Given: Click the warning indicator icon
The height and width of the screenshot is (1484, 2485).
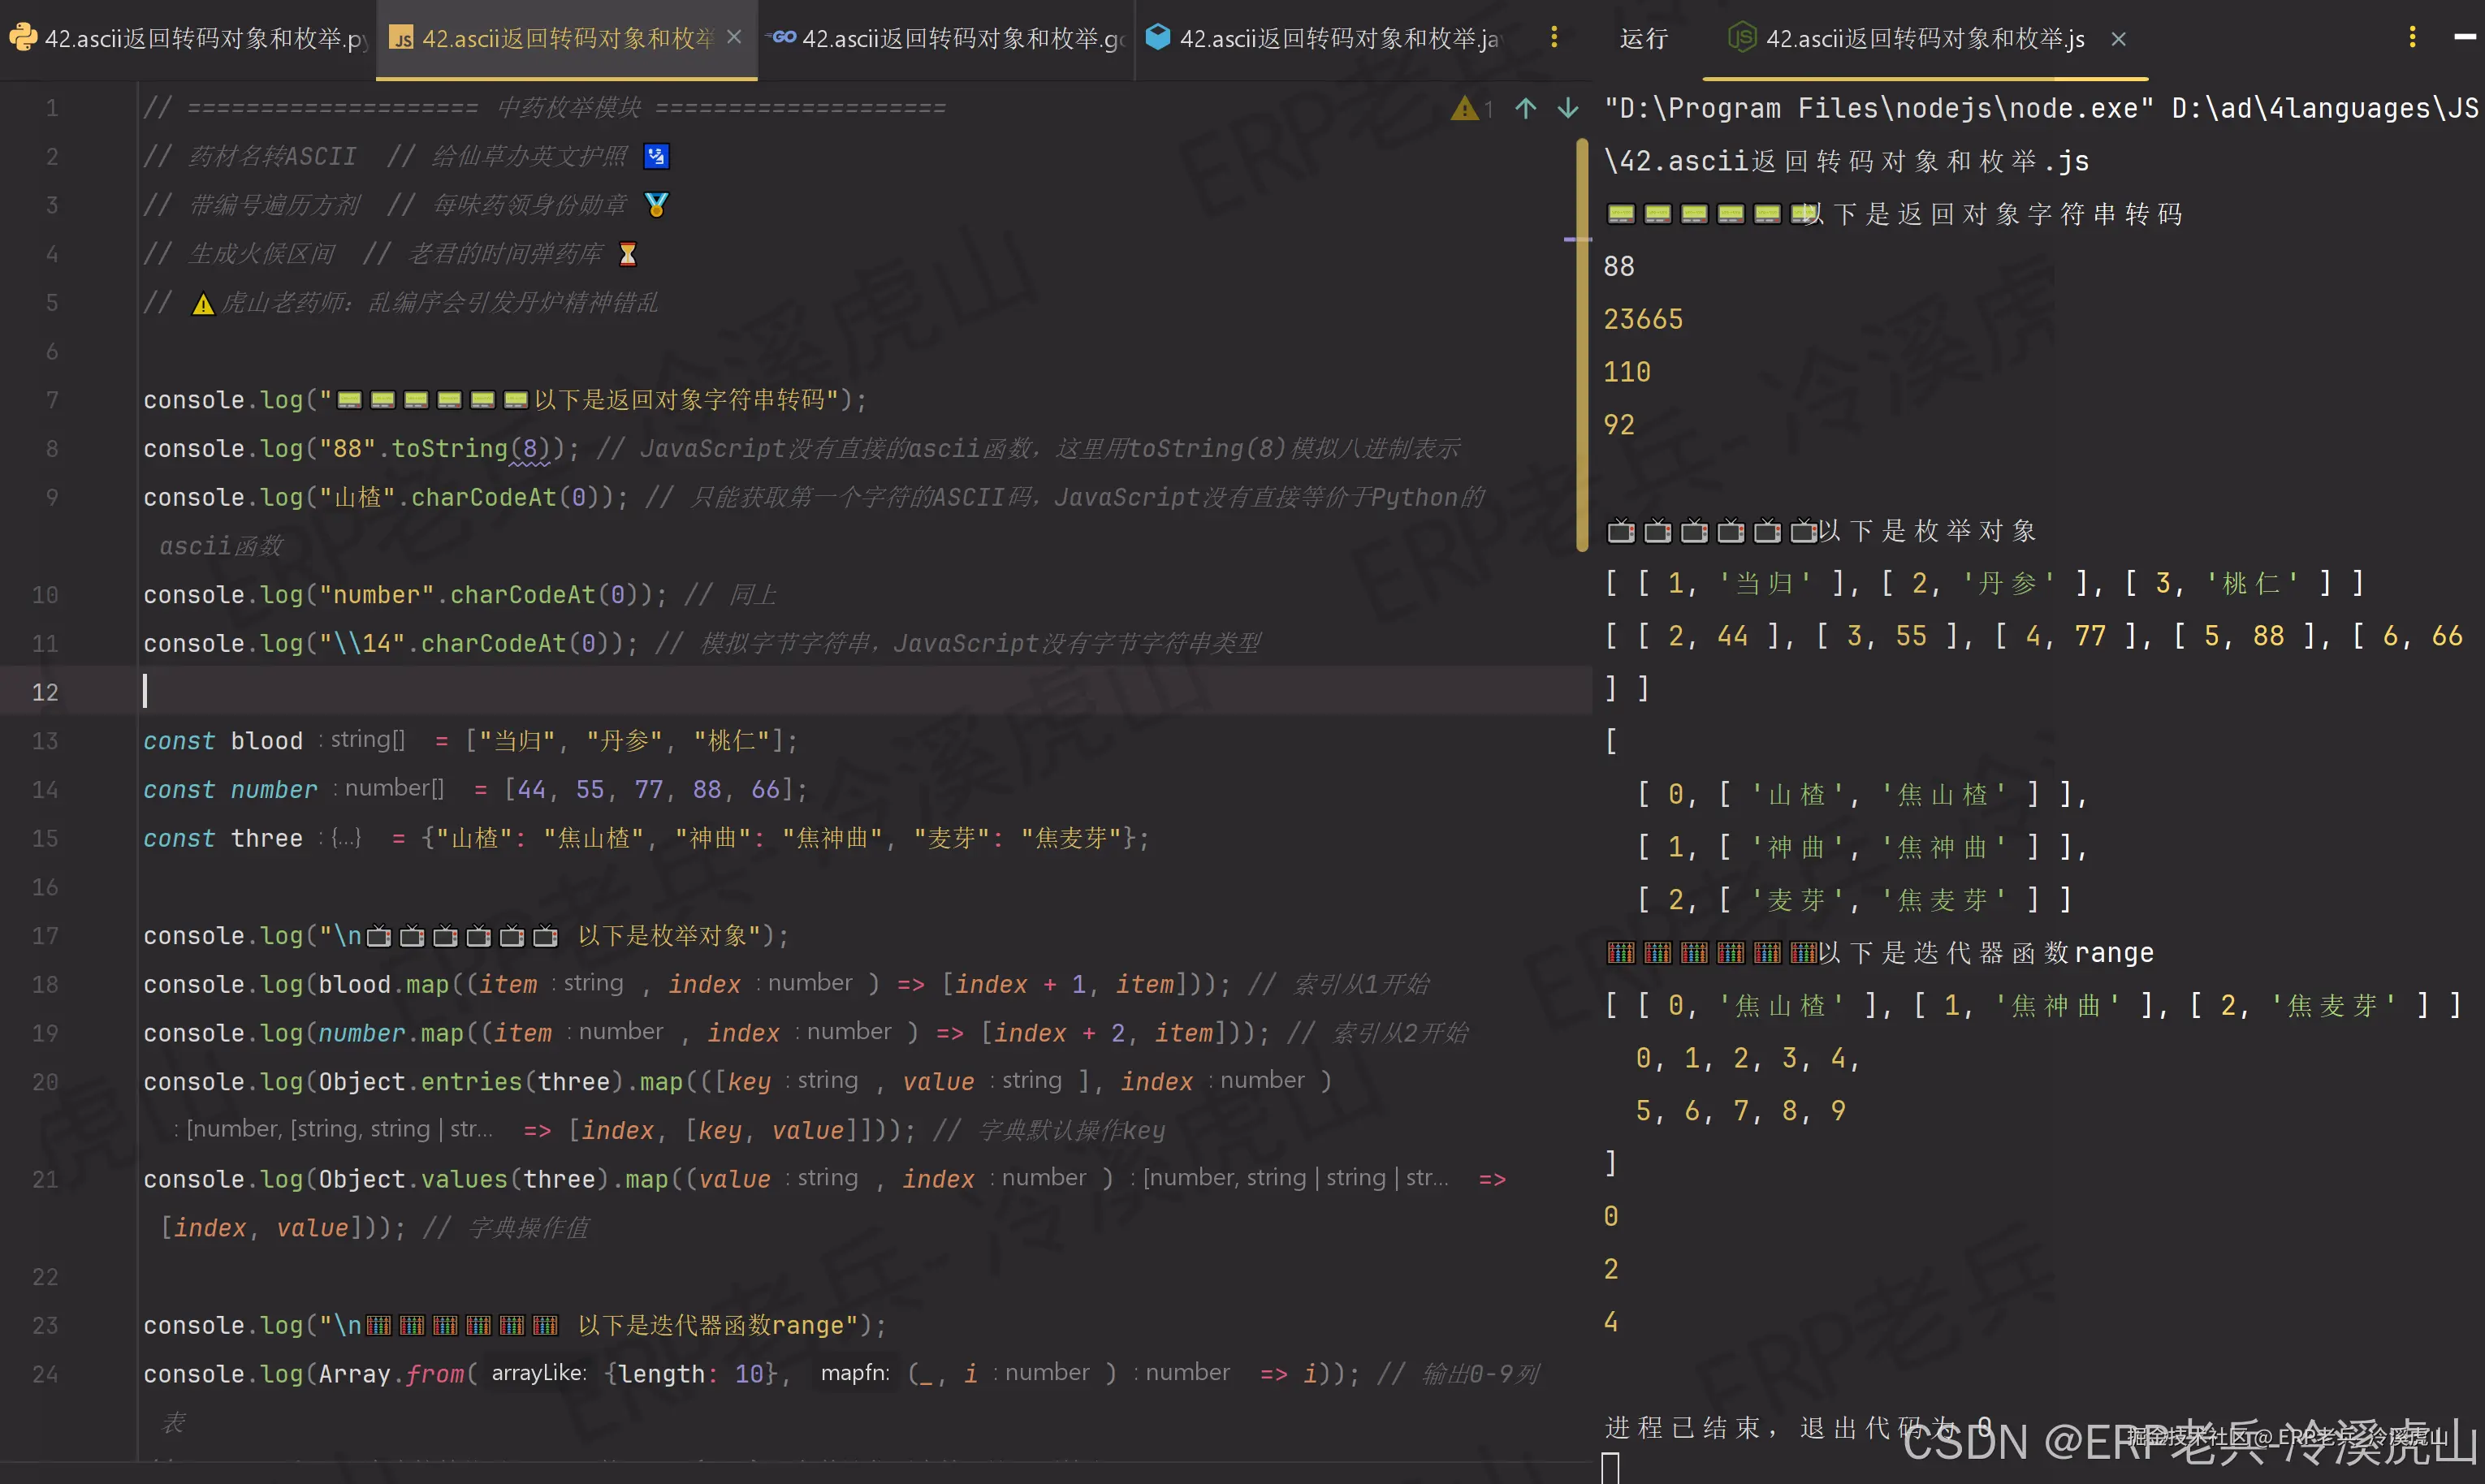Looking at the screenshot, I should point(1464,108).
